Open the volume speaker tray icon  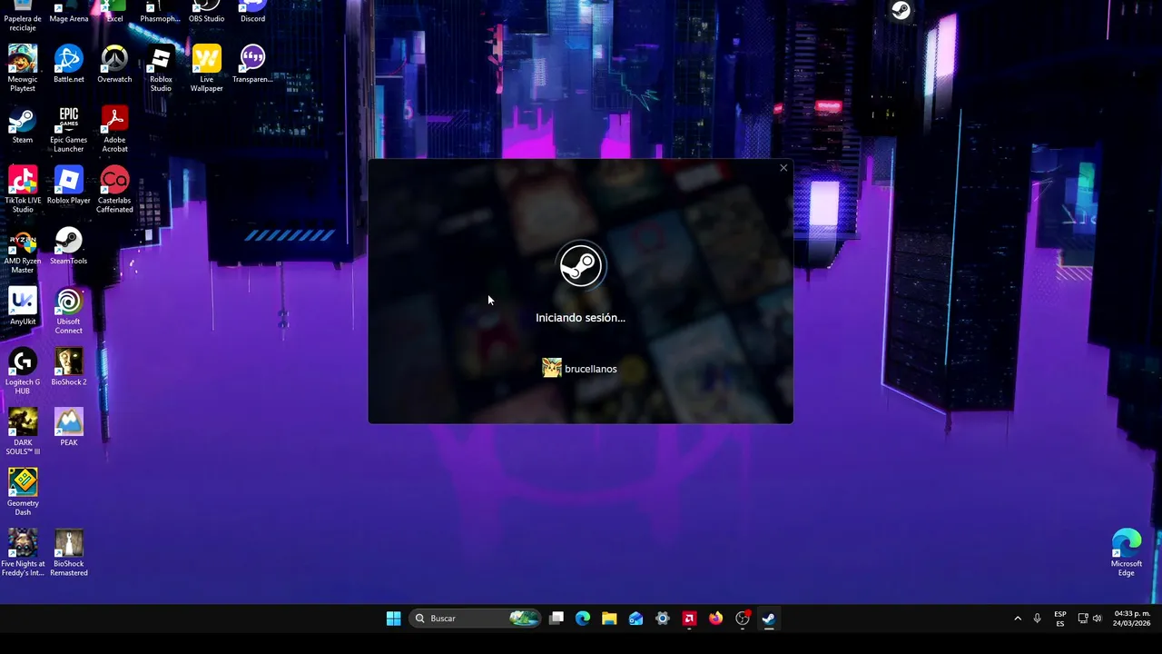[1097, 619]
